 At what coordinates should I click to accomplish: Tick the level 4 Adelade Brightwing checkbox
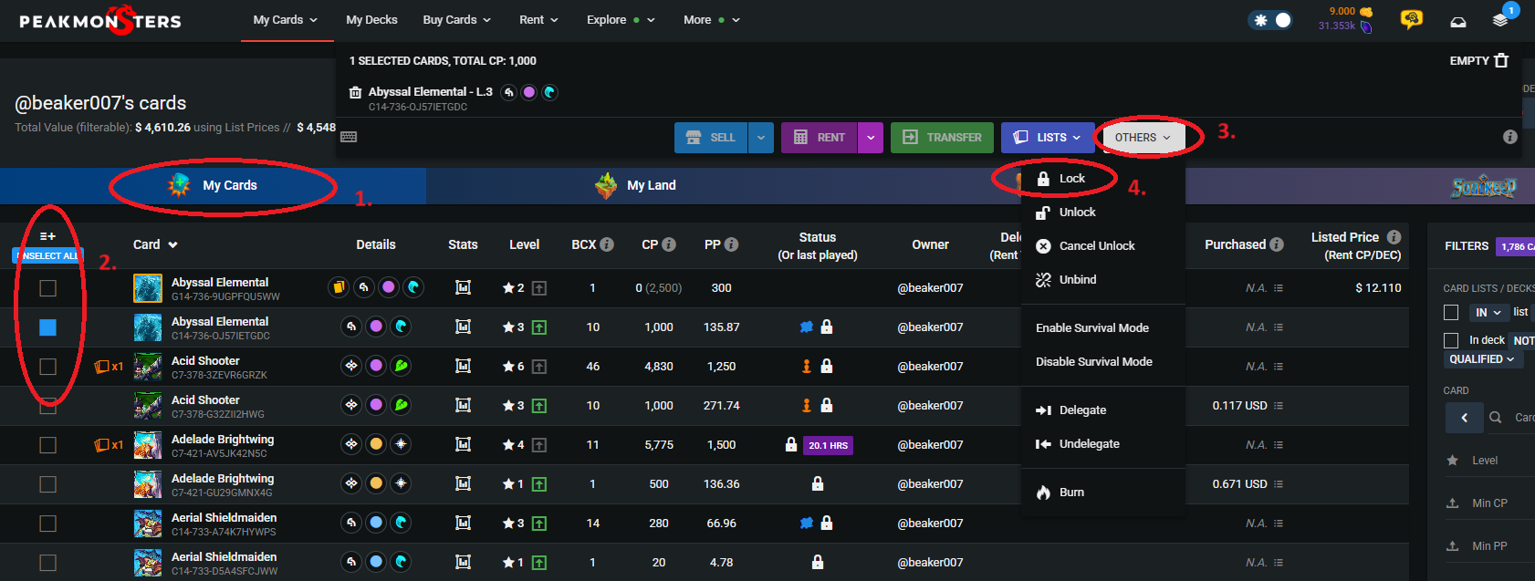pos(47,445)
